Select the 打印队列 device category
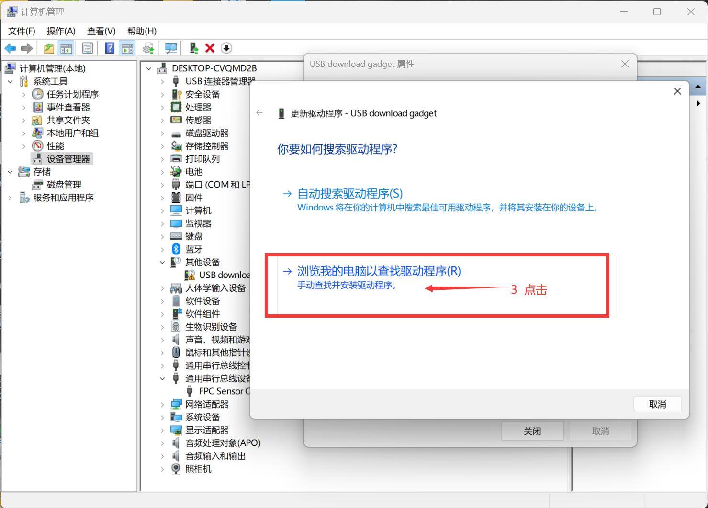This screenshot has height=508, width=708. [x=202, y=159]
